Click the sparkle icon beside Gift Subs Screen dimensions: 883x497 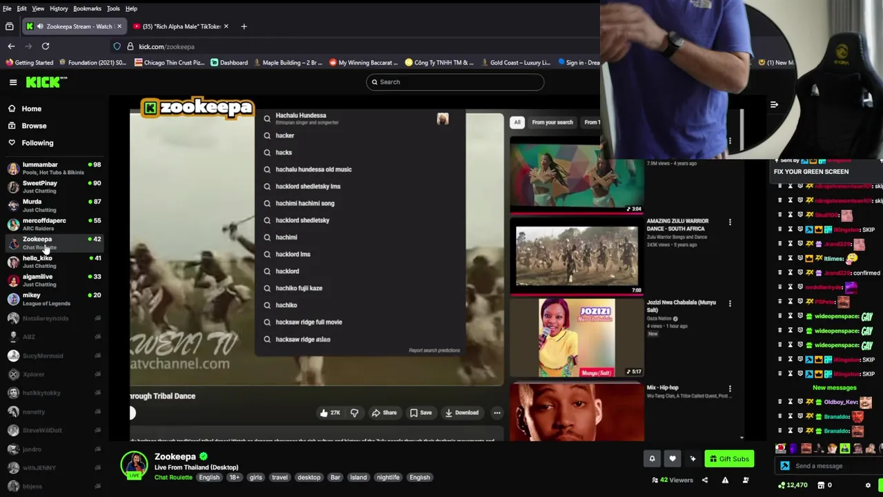[x=693, y=458]
